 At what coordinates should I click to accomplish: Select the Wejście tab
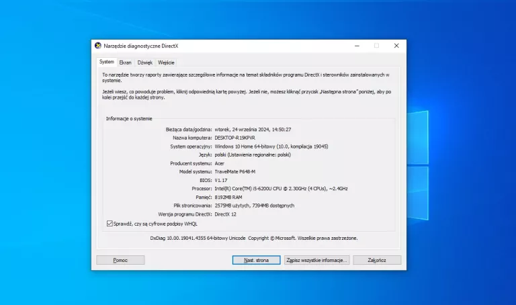[x=166, y=62]
